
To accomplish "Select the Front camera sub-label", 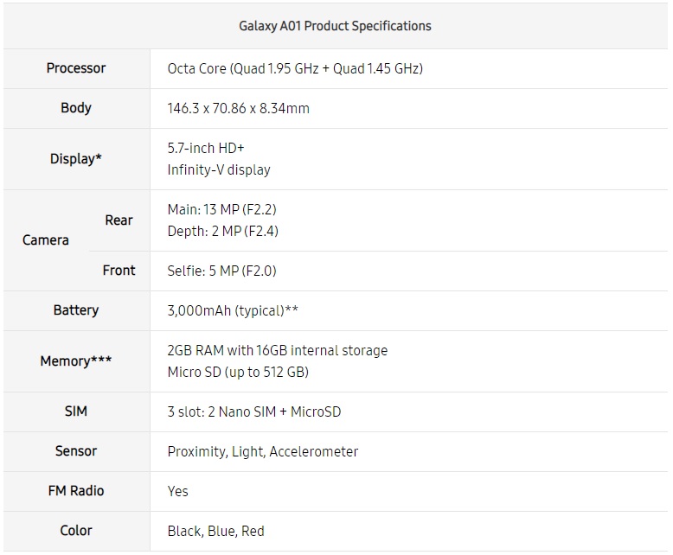I will [x=119, y=271].
